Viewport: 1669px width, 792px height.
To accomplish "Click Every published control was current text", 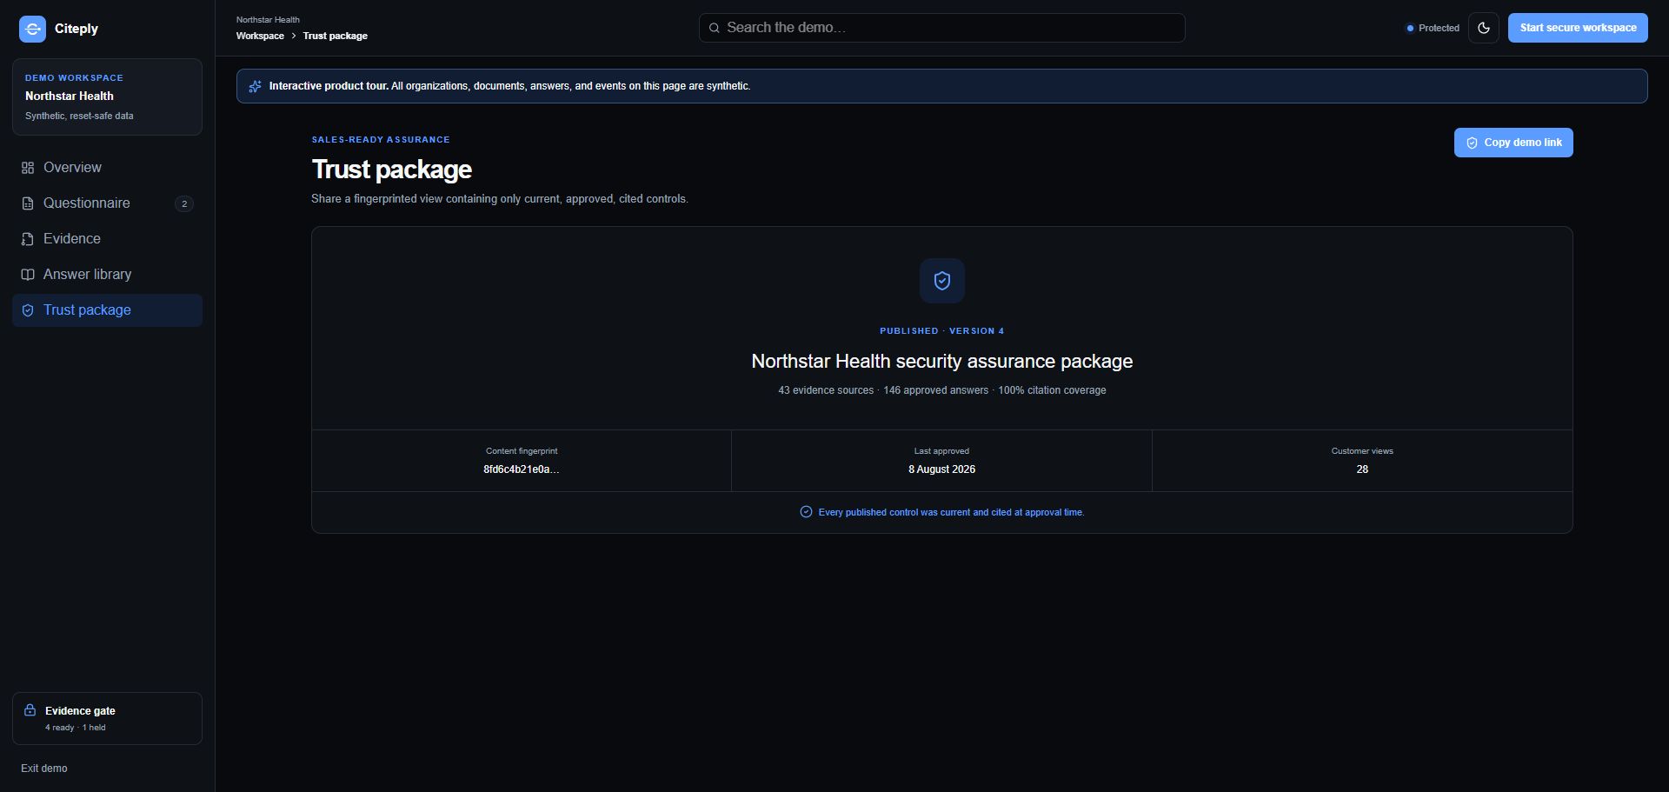I will [x=951, y=512].
